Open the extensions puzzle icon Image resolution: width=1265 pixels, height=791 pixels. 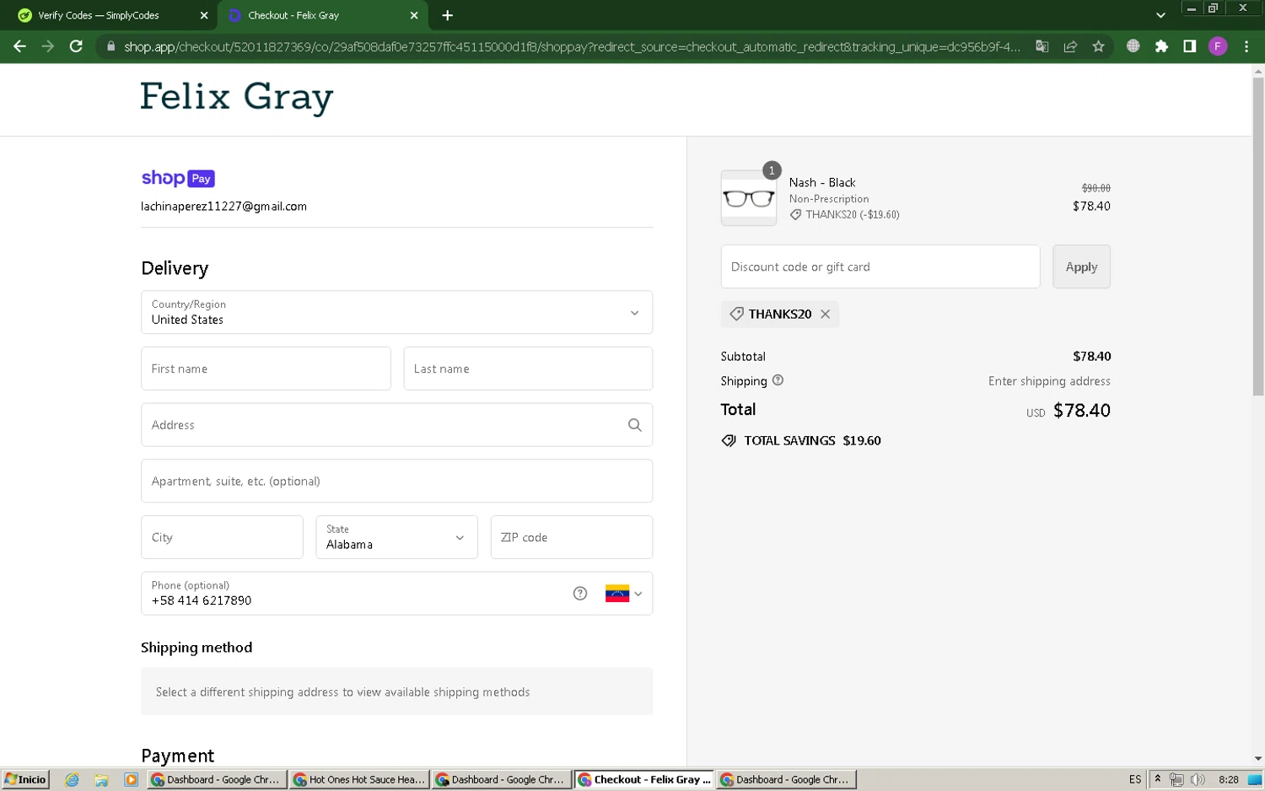[x=1161, y=46]
